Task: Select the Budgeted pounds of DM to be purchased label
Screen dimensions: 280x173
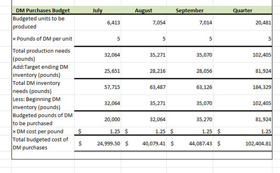Action: pyautogui.click(x=43, y=119)
